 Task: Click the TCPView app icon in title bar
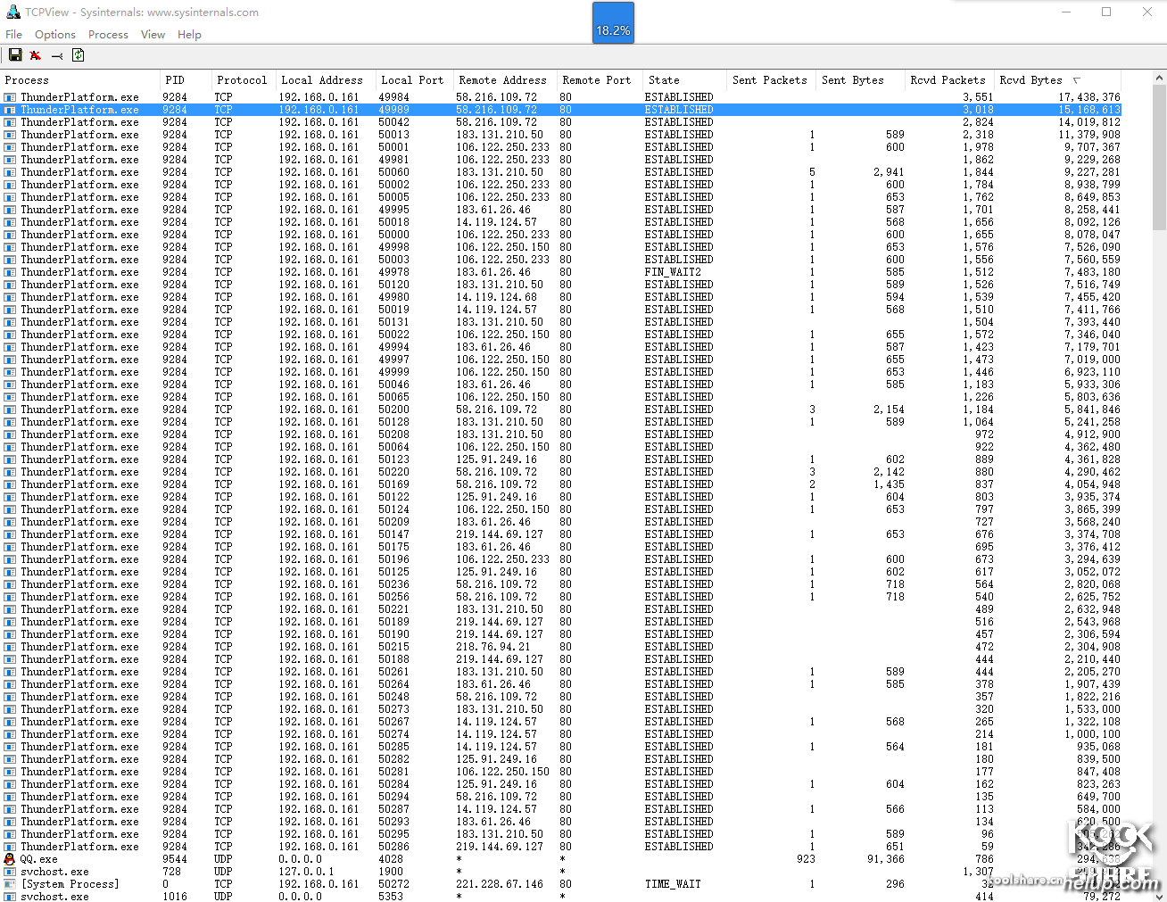12,12
